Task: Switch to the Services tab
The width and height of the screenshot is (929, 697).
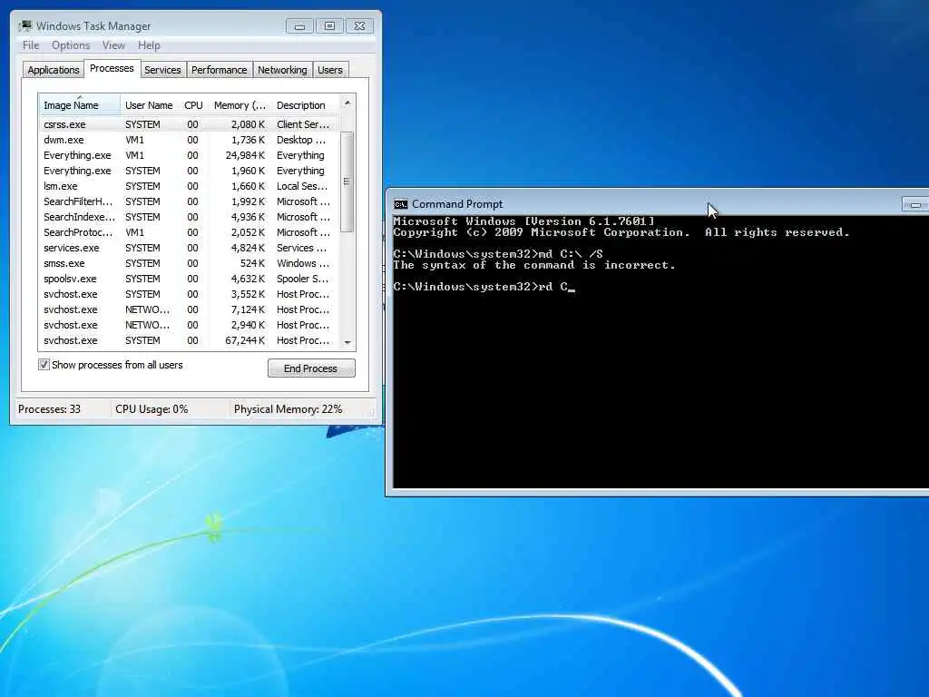Action: click(162, 70)
